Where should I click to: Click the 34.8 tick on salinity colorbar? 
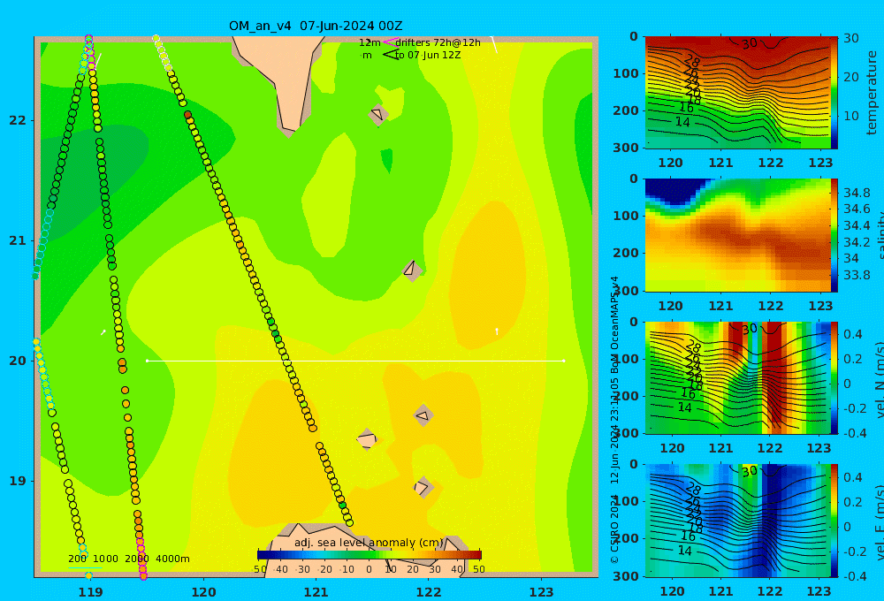pos(857,193)
